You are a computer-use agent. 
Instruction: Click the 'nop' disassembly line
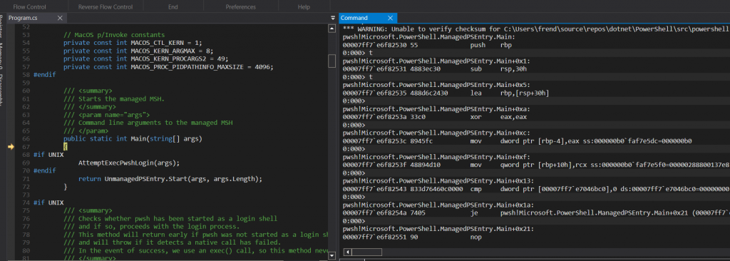(412, 237)
